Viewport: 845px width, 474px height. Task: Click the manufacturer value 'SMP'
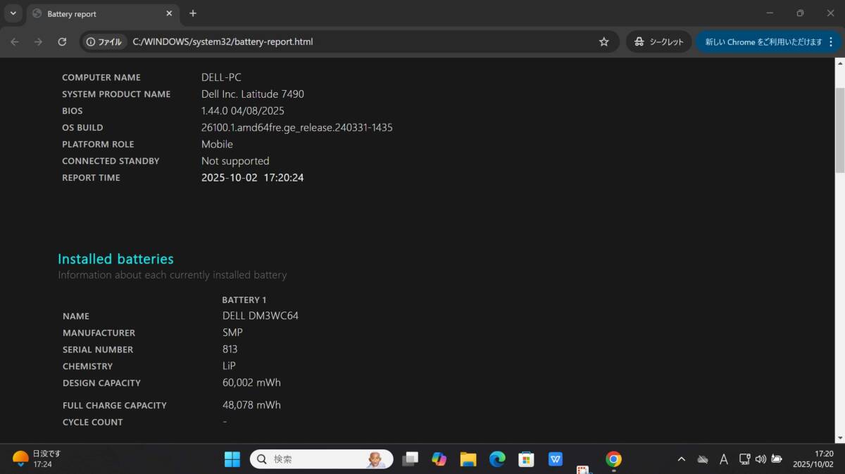[x=232, y=333]
